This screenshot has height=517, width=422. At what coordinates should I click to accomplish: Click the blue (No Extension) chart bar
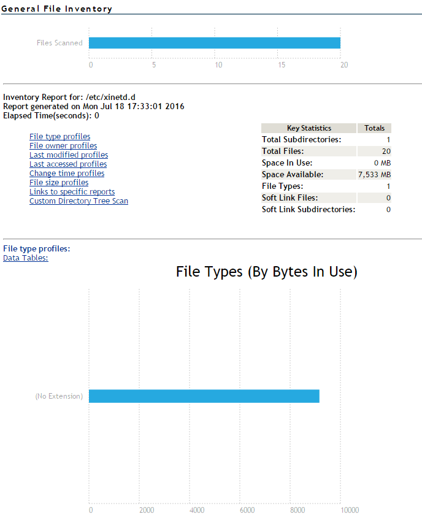tap(204, 396)
